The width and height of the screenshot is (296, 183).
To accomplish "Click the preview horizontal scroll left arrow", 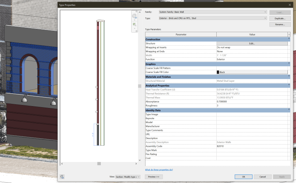I will 62,163.
